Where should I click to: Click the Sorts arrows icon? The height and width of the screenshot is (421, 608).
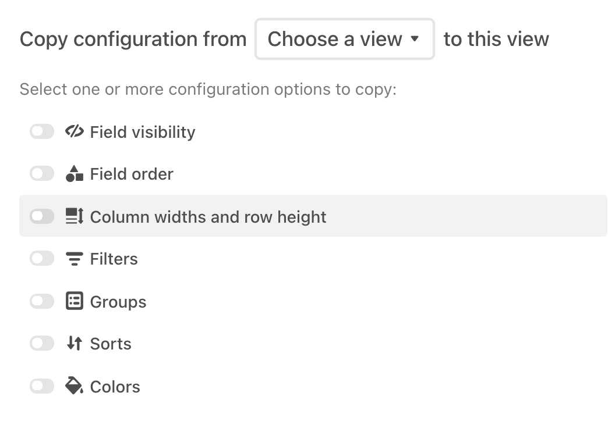(x=75, y=343)
